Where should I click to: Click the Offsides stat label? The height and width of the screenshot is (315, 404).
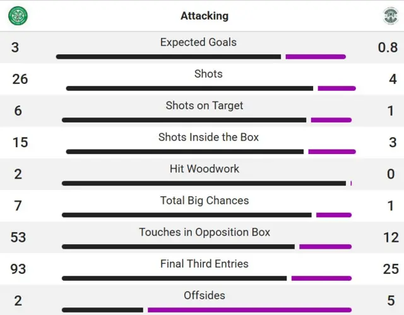[205, 295]
